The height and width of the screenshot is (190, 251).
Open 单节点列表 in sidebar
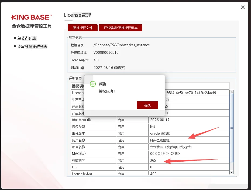pos(27,38)
